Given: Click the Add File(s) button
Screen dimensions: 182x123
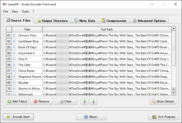Looking at the screenshot, I should (x=17, y=101).
